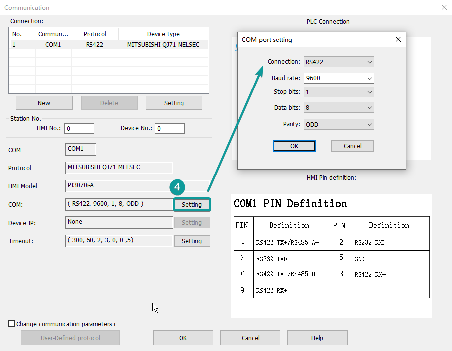Change the Parity dropdown from ODD
The image size is (452, 351).
coord(339,124)
